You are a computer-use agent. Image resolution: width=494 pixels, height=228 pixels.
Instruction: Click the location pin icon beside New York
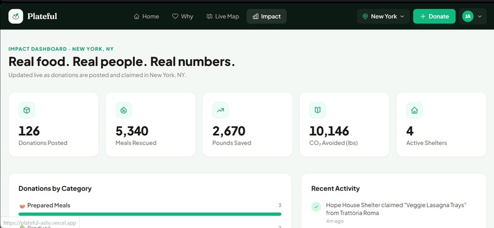click(365, 17)
